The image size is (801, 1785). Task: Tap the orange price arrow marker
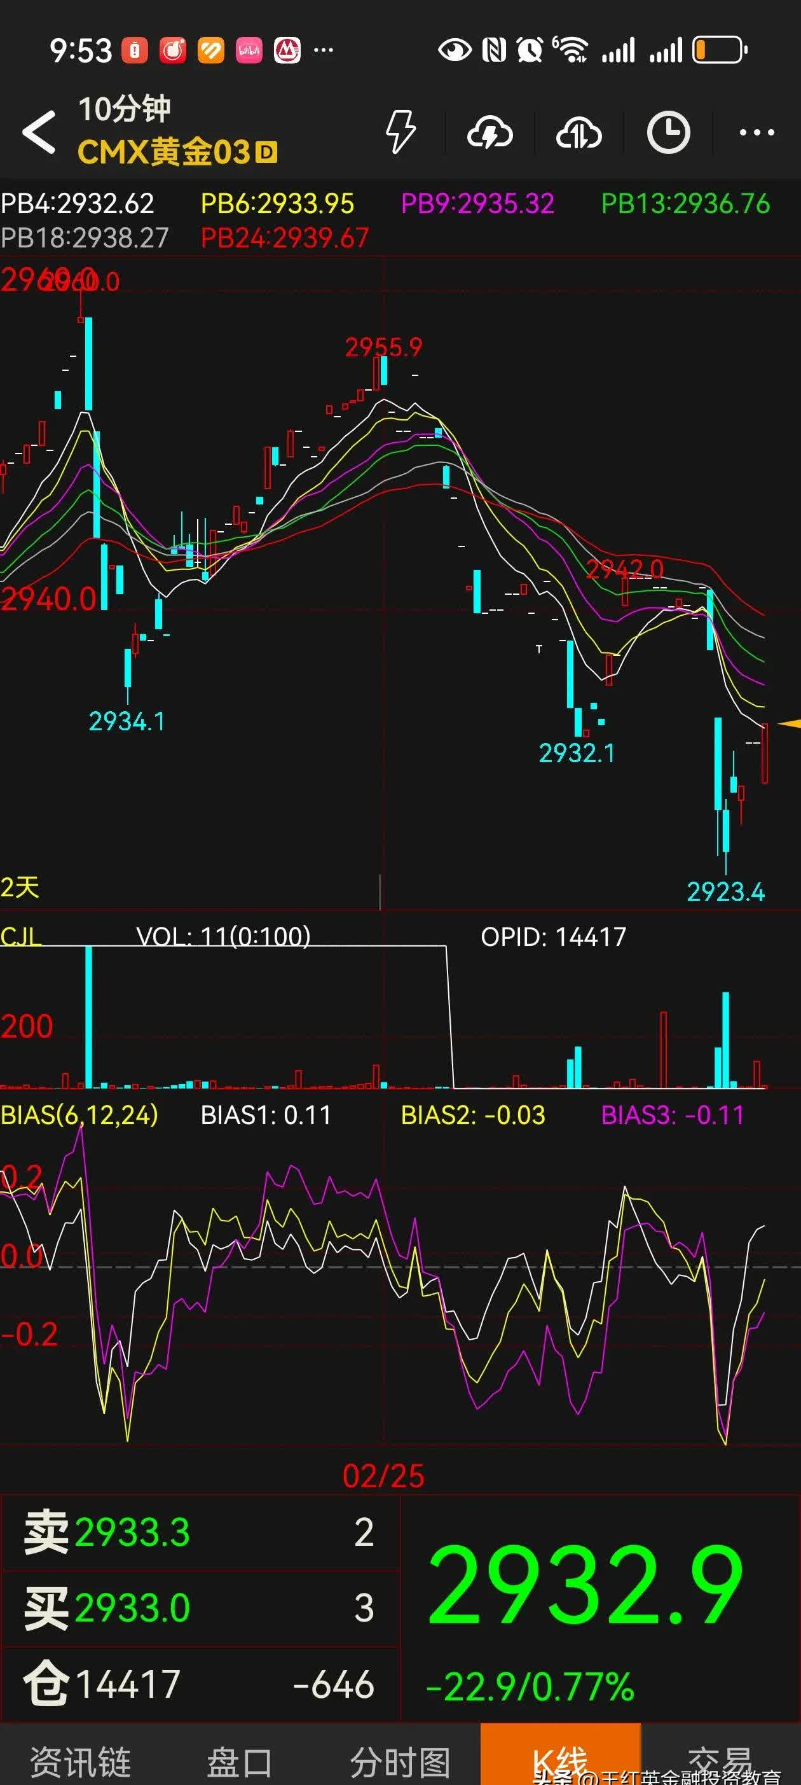point(790,723)
